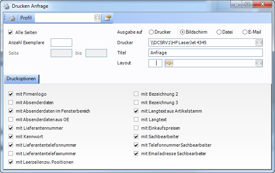Click the edit profile icon beside the Profil dropdown
This screenshot has height=173, width=275.
[107, 18]
